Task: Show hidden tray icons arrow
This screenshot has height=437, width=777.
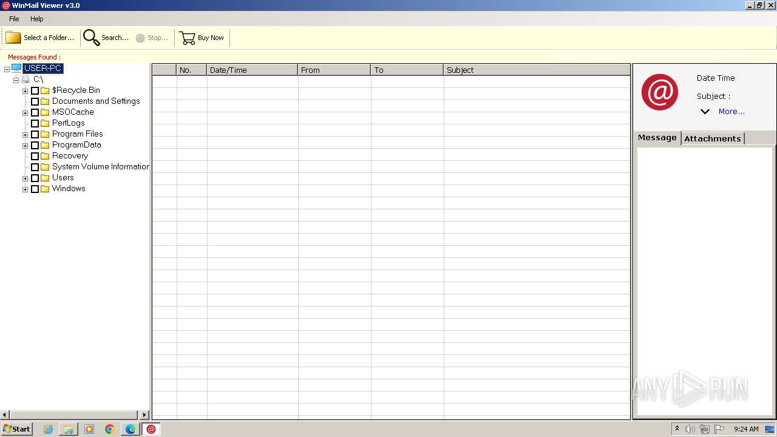Action: tap(677, 429)
